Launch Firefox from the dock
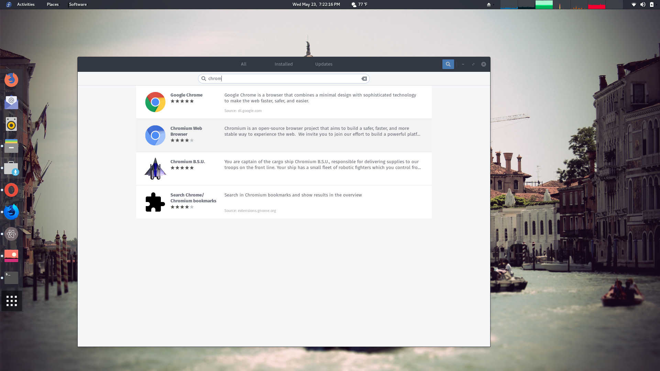Viewport: 660px width, 371px height. pos(11,80)
